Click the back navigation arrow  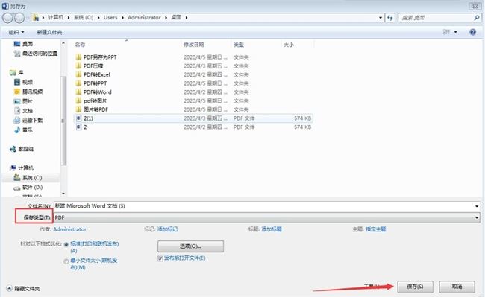pos(7,18)
